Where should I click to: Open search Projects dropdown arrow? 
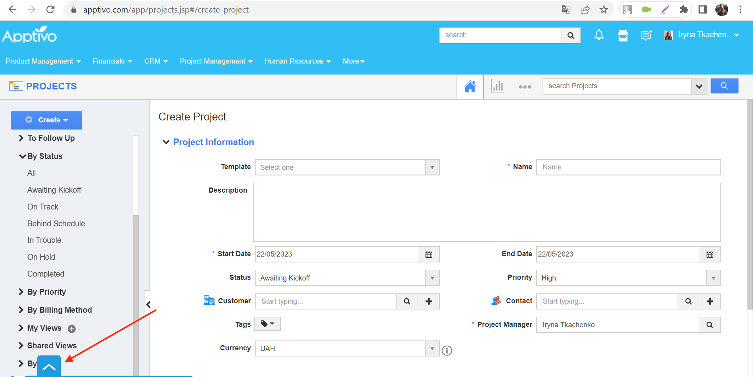[x=699, y=86]
